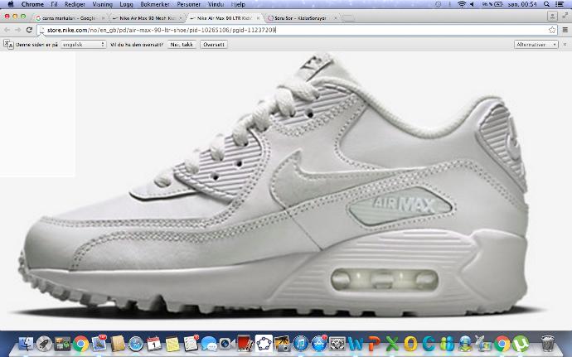Launch Microsoft Word from the dock
The image size is (572, 357).
[x=356, y=344]
